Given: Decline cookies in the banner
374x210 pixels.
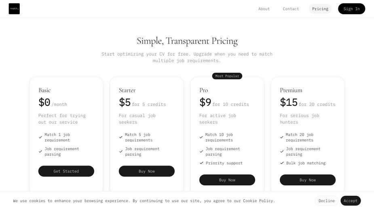Looking at the screenshot, I should pyautogui.click(x=327, y=201).
